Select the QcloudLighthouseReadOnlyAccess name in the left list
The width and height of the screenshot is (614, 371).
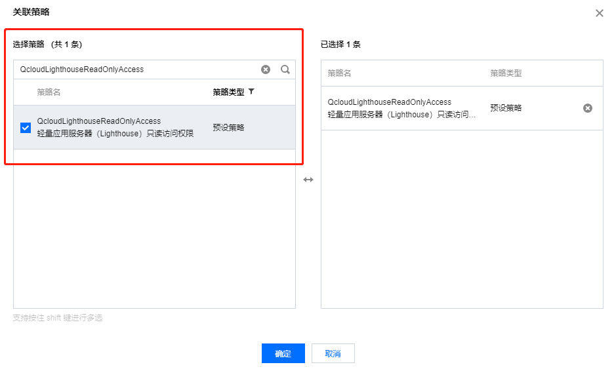tap(99, 121)
